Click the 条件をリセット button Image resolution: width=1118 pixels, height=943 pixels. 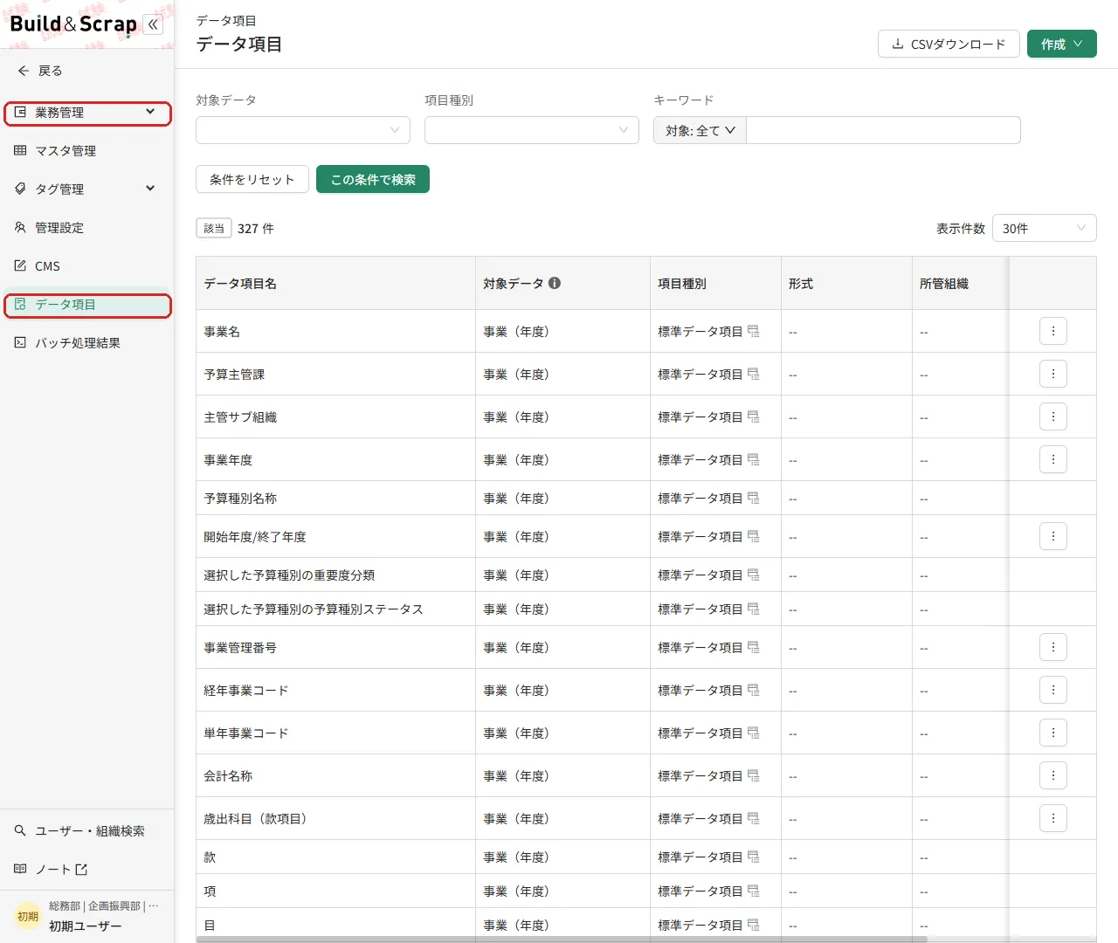point(252,179)
